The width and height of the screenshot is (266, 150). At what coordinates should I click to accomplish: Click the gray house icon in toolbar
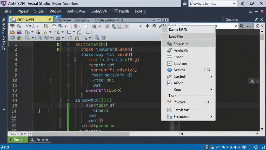pyautogui.click(x=127, y=26)
